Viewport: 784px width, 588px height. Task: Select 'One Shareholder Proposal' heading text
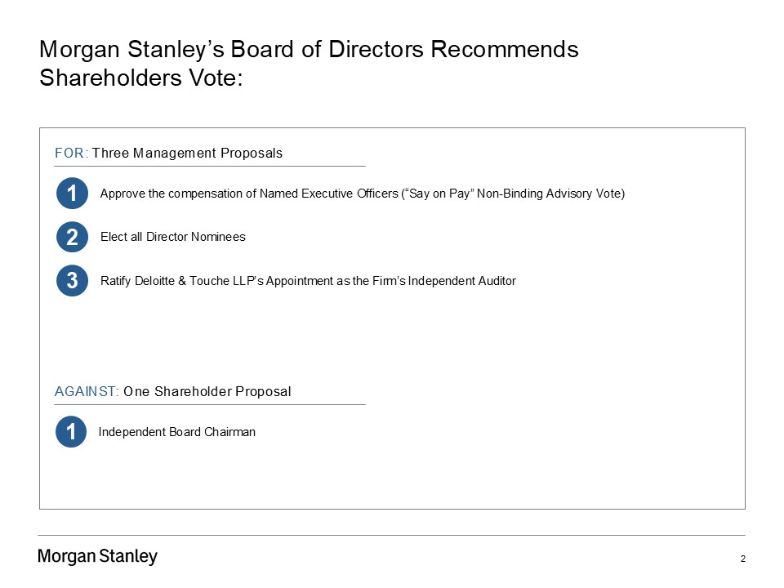207,391
